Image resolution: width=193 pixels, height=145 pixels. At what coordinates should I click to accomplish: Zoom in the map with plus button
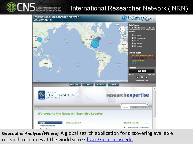pyautogui.click(x=122, y=36)
